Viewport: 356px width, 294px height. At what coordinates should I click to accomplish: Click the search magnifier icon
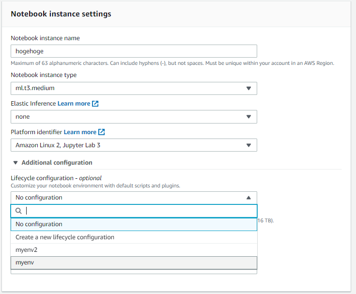[x=18, y=211]
